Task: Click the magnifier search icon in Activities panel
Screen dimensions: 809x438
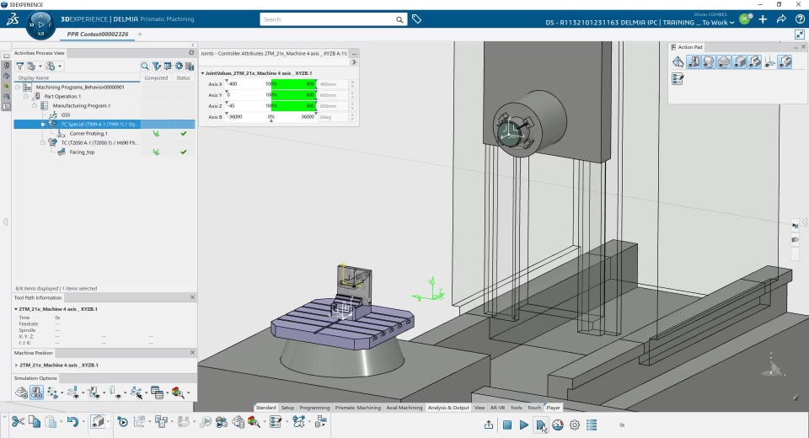Action: 145,66
